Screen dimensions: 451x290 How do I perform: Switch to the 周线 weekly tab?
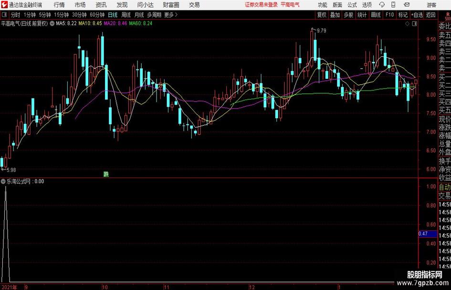pyautogui.click(x=126, y=15)
